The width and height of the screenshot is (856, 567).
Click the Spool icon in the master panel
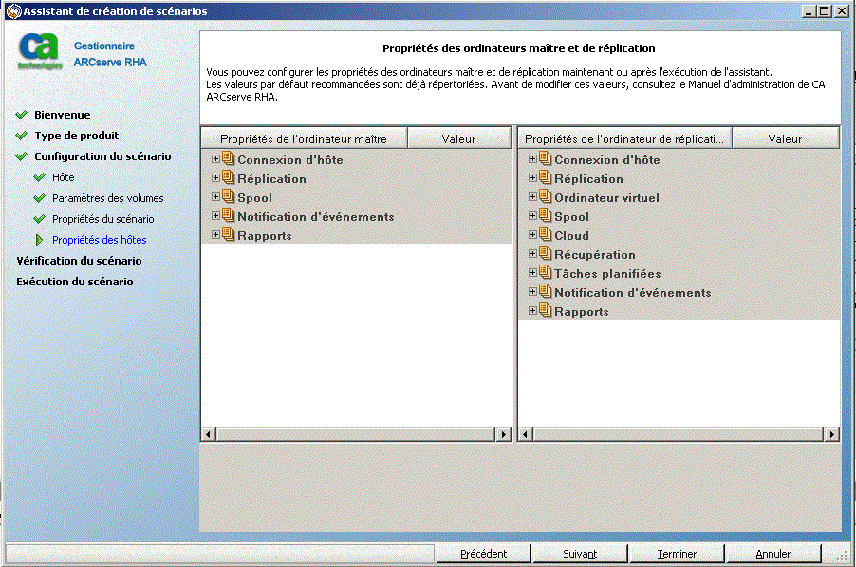point(226,197)
